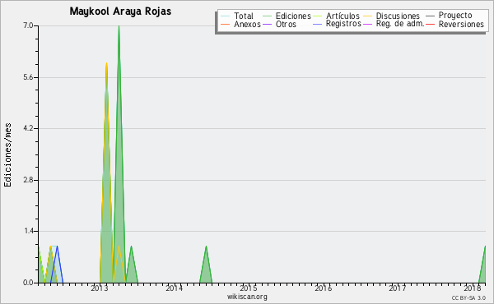The image size is (494, 304).
Task: Click the 5.6 y-axis label
Action: [28, 77]
